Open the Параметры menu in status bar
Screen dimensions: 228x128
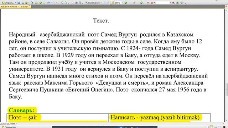click(9, 127)
